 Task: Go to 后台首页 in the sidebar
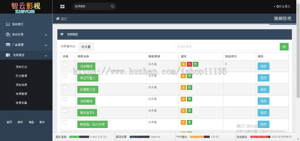pyautogui.click(x=18, y=24)
